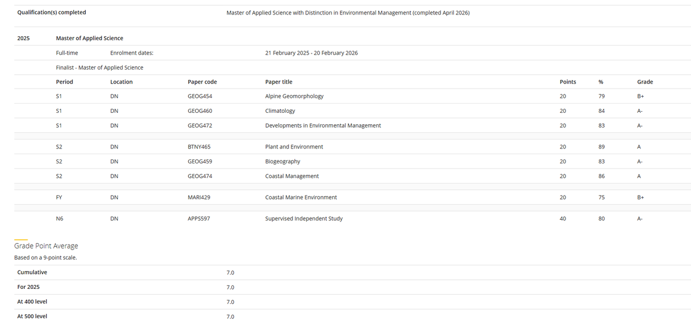Click Developments in Environmental Management title
The width and height of the screenshot is (691, 324).
tap(323, 125)
